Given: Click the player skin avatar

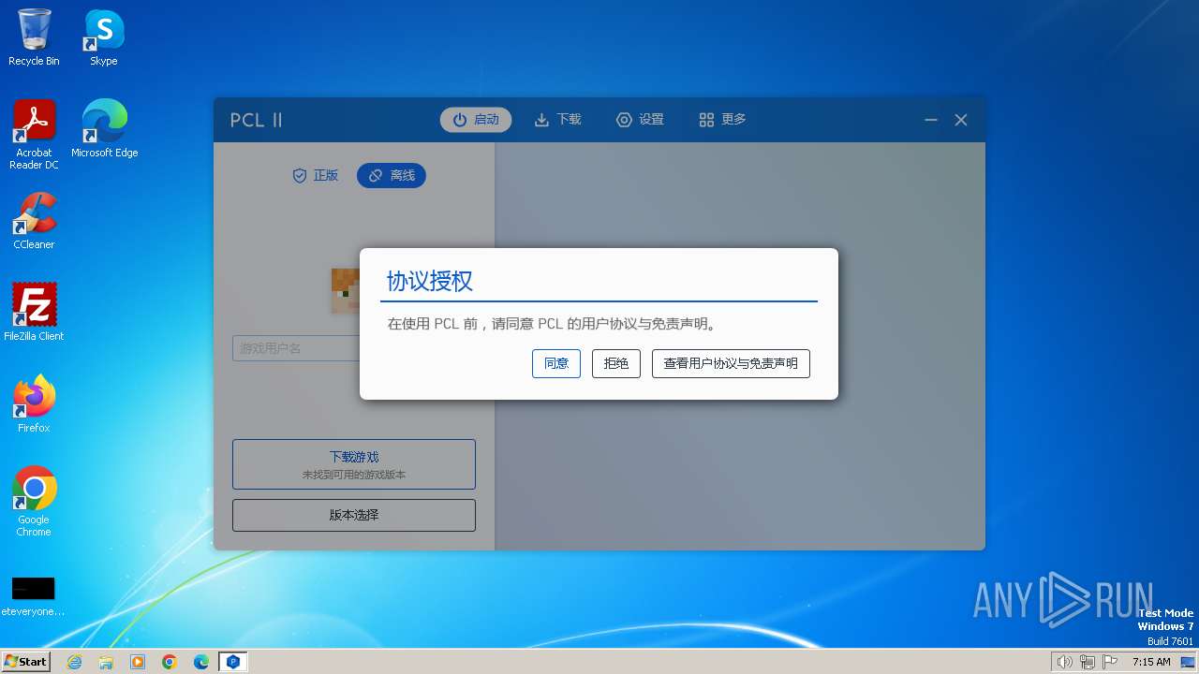Looking at the screenshot, I should tap(346, 290).
